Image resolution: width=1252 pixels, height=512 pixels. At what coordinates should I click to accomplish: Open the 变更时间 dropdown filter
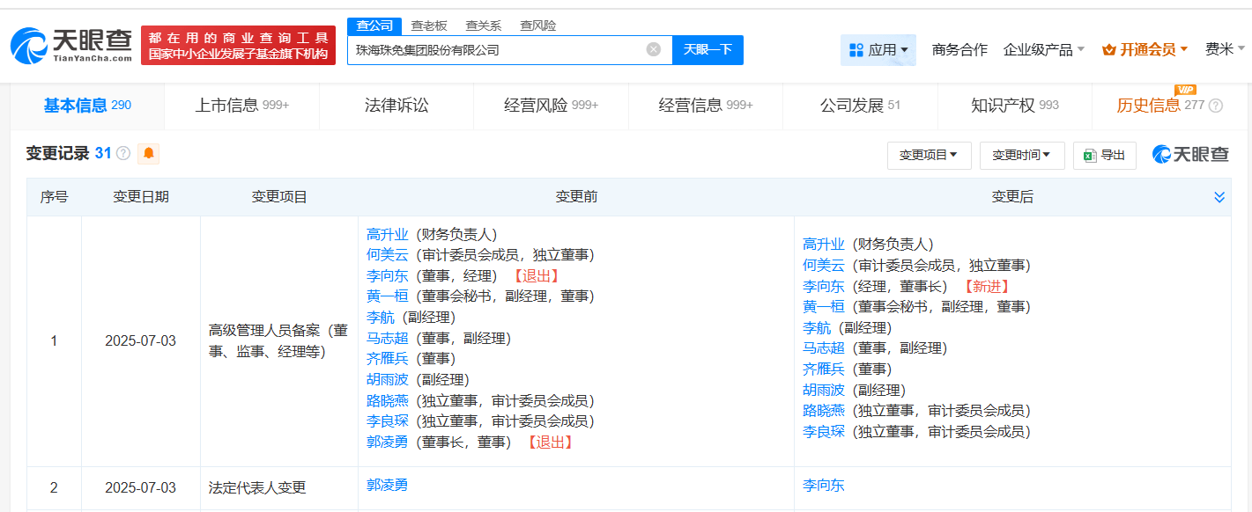coord(1021,156)
